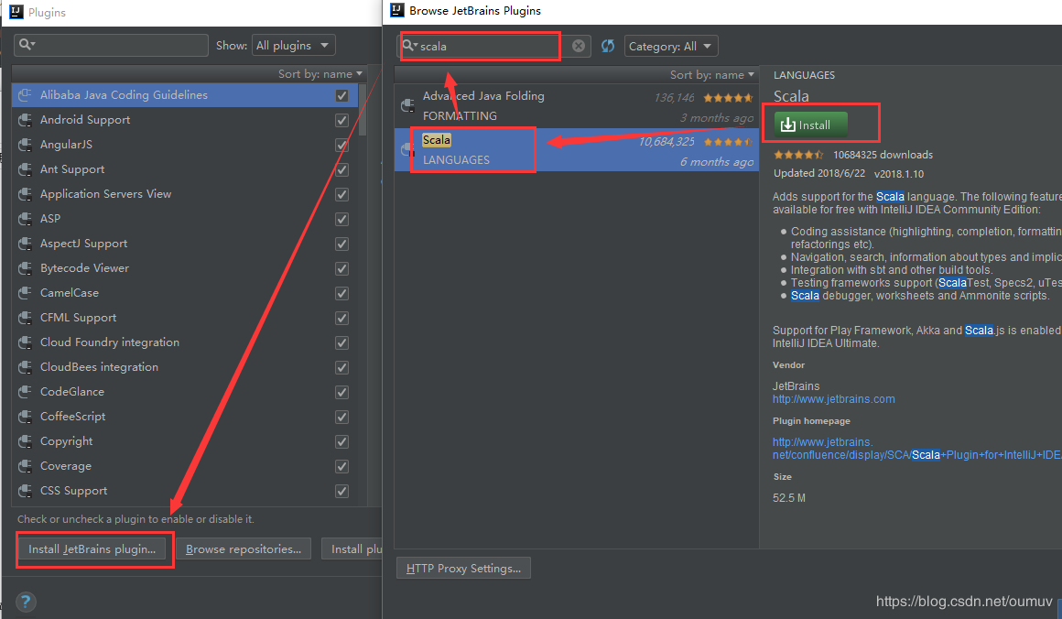Screen dimensions: 1062x619
Task: Select the Advanced Java Folding result
Action: click(x=577, y=105)
